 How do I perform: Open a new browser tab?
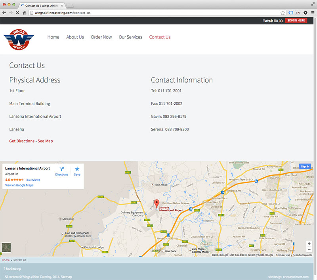coord(70,6)
